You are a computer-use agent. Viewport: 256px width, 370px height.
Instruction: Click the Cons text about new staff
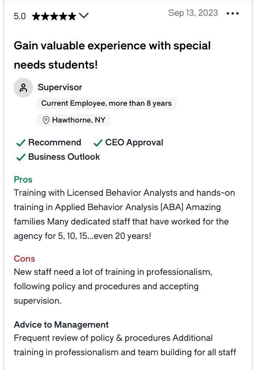pos(113,286)
